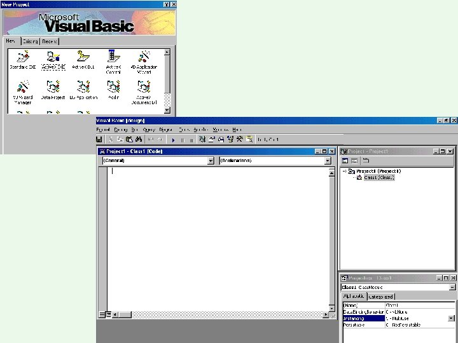
Task: Select the IIS Application icon
Action: pyautogui.click(x=83, y=90)
